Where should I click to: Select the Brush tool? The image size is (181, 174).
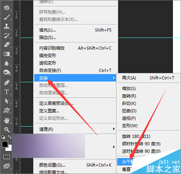coord(7,17)
